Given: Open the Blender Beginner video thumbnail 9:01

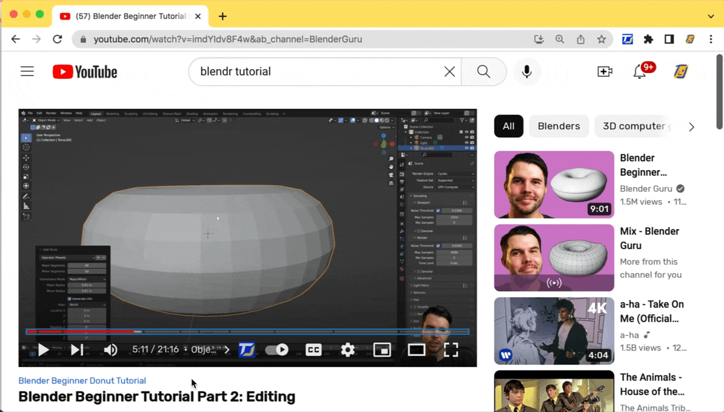Looking at the screenshot, I should point(554,184).
